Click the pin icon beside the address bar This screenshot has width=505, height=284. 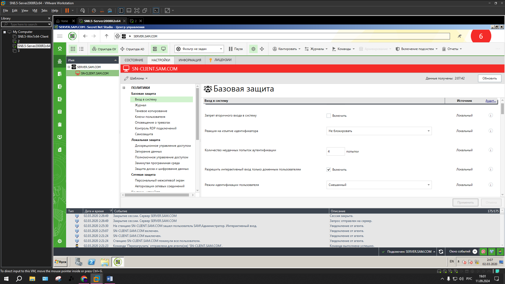tap(460, 36)
